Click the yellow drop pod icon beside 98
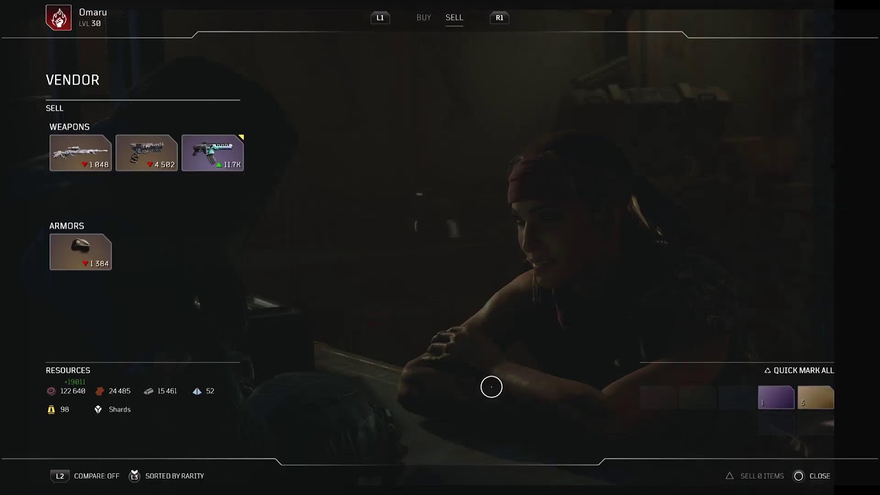The image size is (880, 495). pos(51,410)
